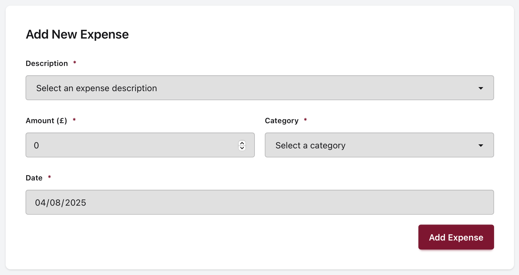519x275 pixels.
Task: Increment the amount with the up stepper arrow
Action: point(242,143)
